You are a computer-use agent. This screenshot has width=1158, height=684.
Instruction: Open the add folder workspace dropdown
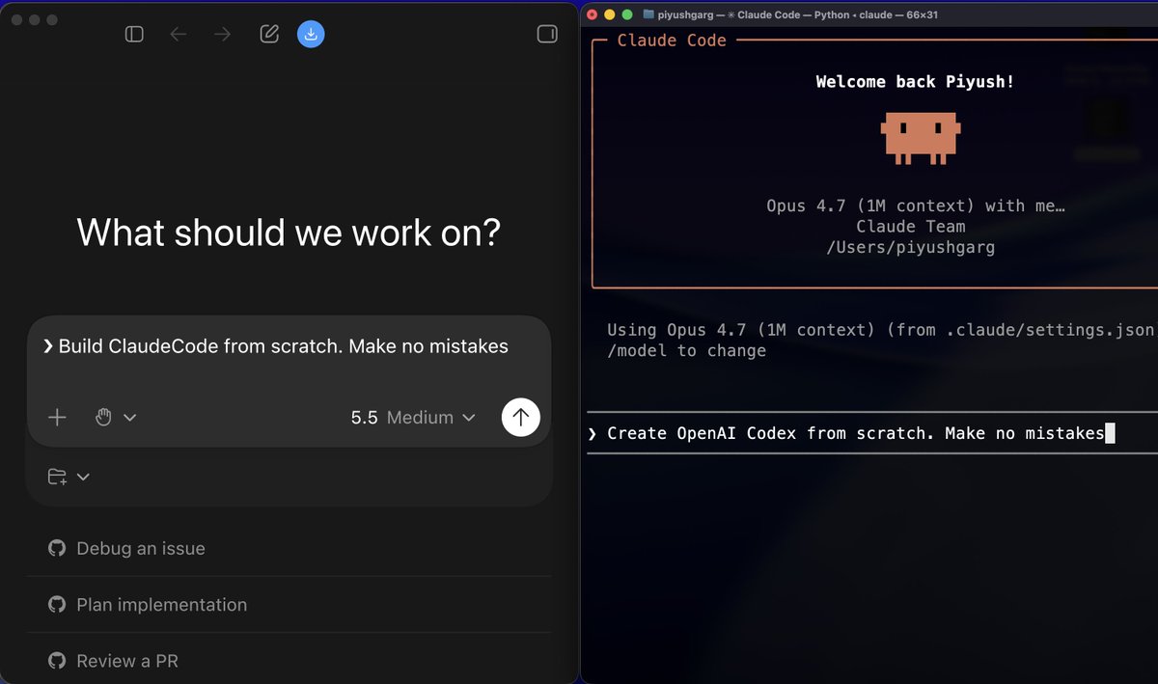pos(69,477)
